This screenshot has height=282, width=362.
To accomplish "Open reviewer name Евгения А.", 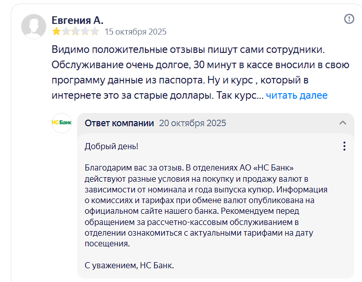I will pyautogui.click(x=77, y=20).
